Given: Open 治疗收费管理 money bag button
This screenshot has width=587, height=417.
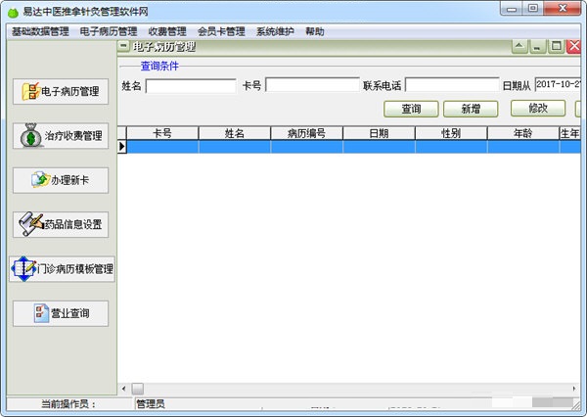Looking at the screenshot, I should click(61, 136).
